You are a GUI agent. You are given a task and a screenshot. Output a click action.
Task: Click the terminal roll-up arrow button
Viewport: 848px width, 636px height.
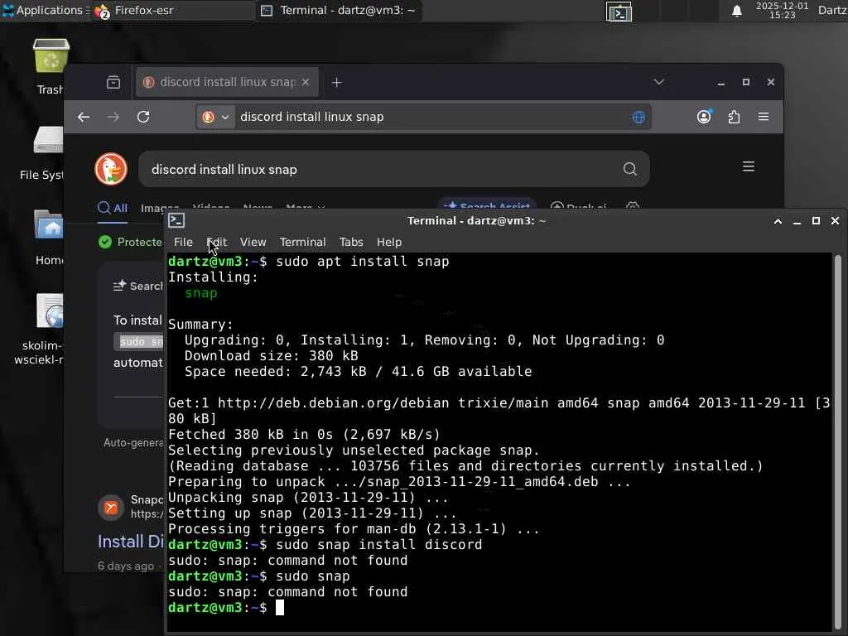click(x=778, y=221)
